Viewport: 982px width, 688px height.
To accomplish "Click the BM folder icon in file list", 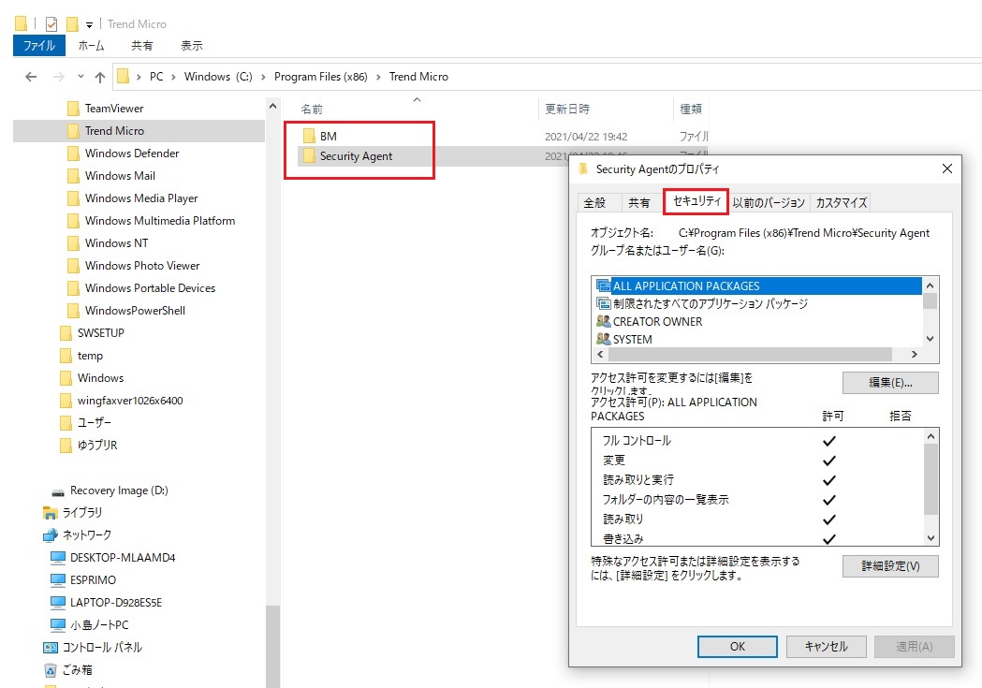I will point(309,136).
